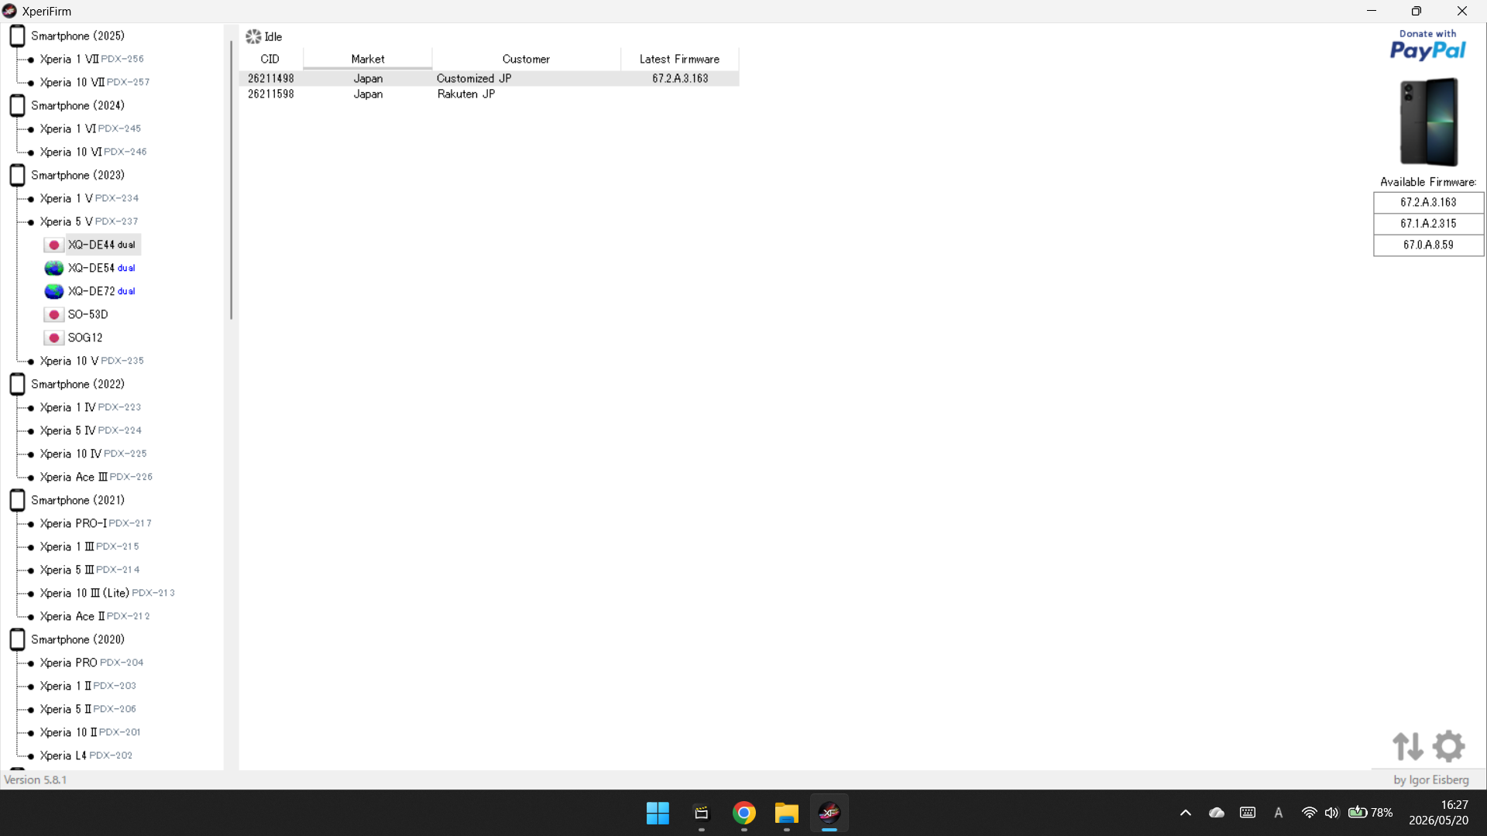Expand Xperia 1 V PDX-234
This screenshot has height=836, width=1487.
pyautogui.click(x=89, y=198)
